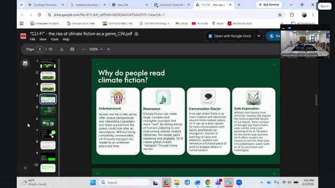Open the Chrome profile avatar

click(304, 15)
